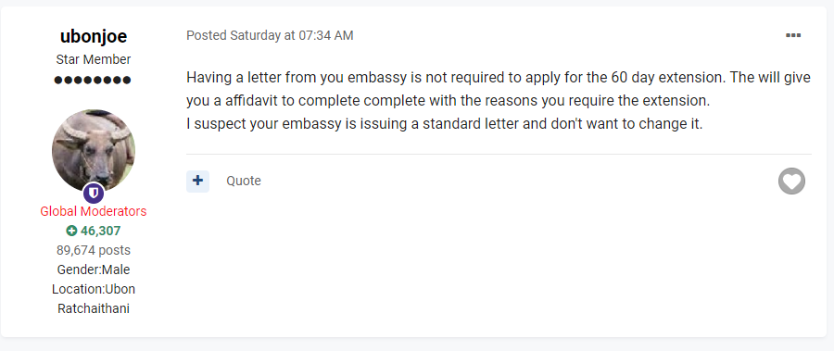Click the purple moderator shield badge
The image size is (834, 351).
click(x=94, y=193)
